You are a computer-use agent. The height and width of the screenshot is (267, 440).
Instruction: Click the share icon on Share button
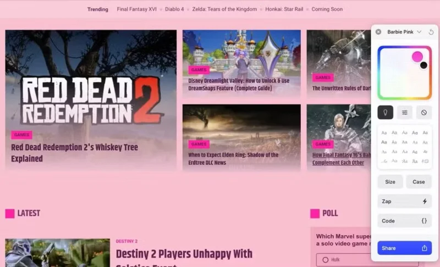[424, 248]
